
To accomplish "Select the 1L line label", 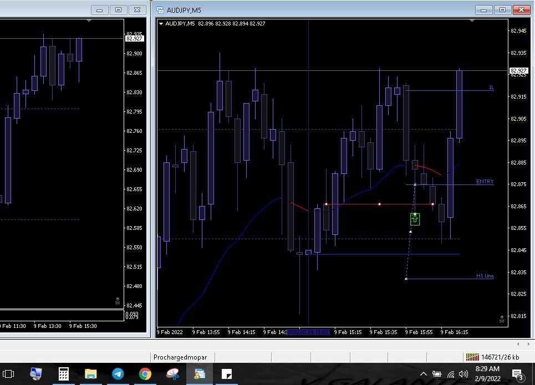I will pos(491,88).
